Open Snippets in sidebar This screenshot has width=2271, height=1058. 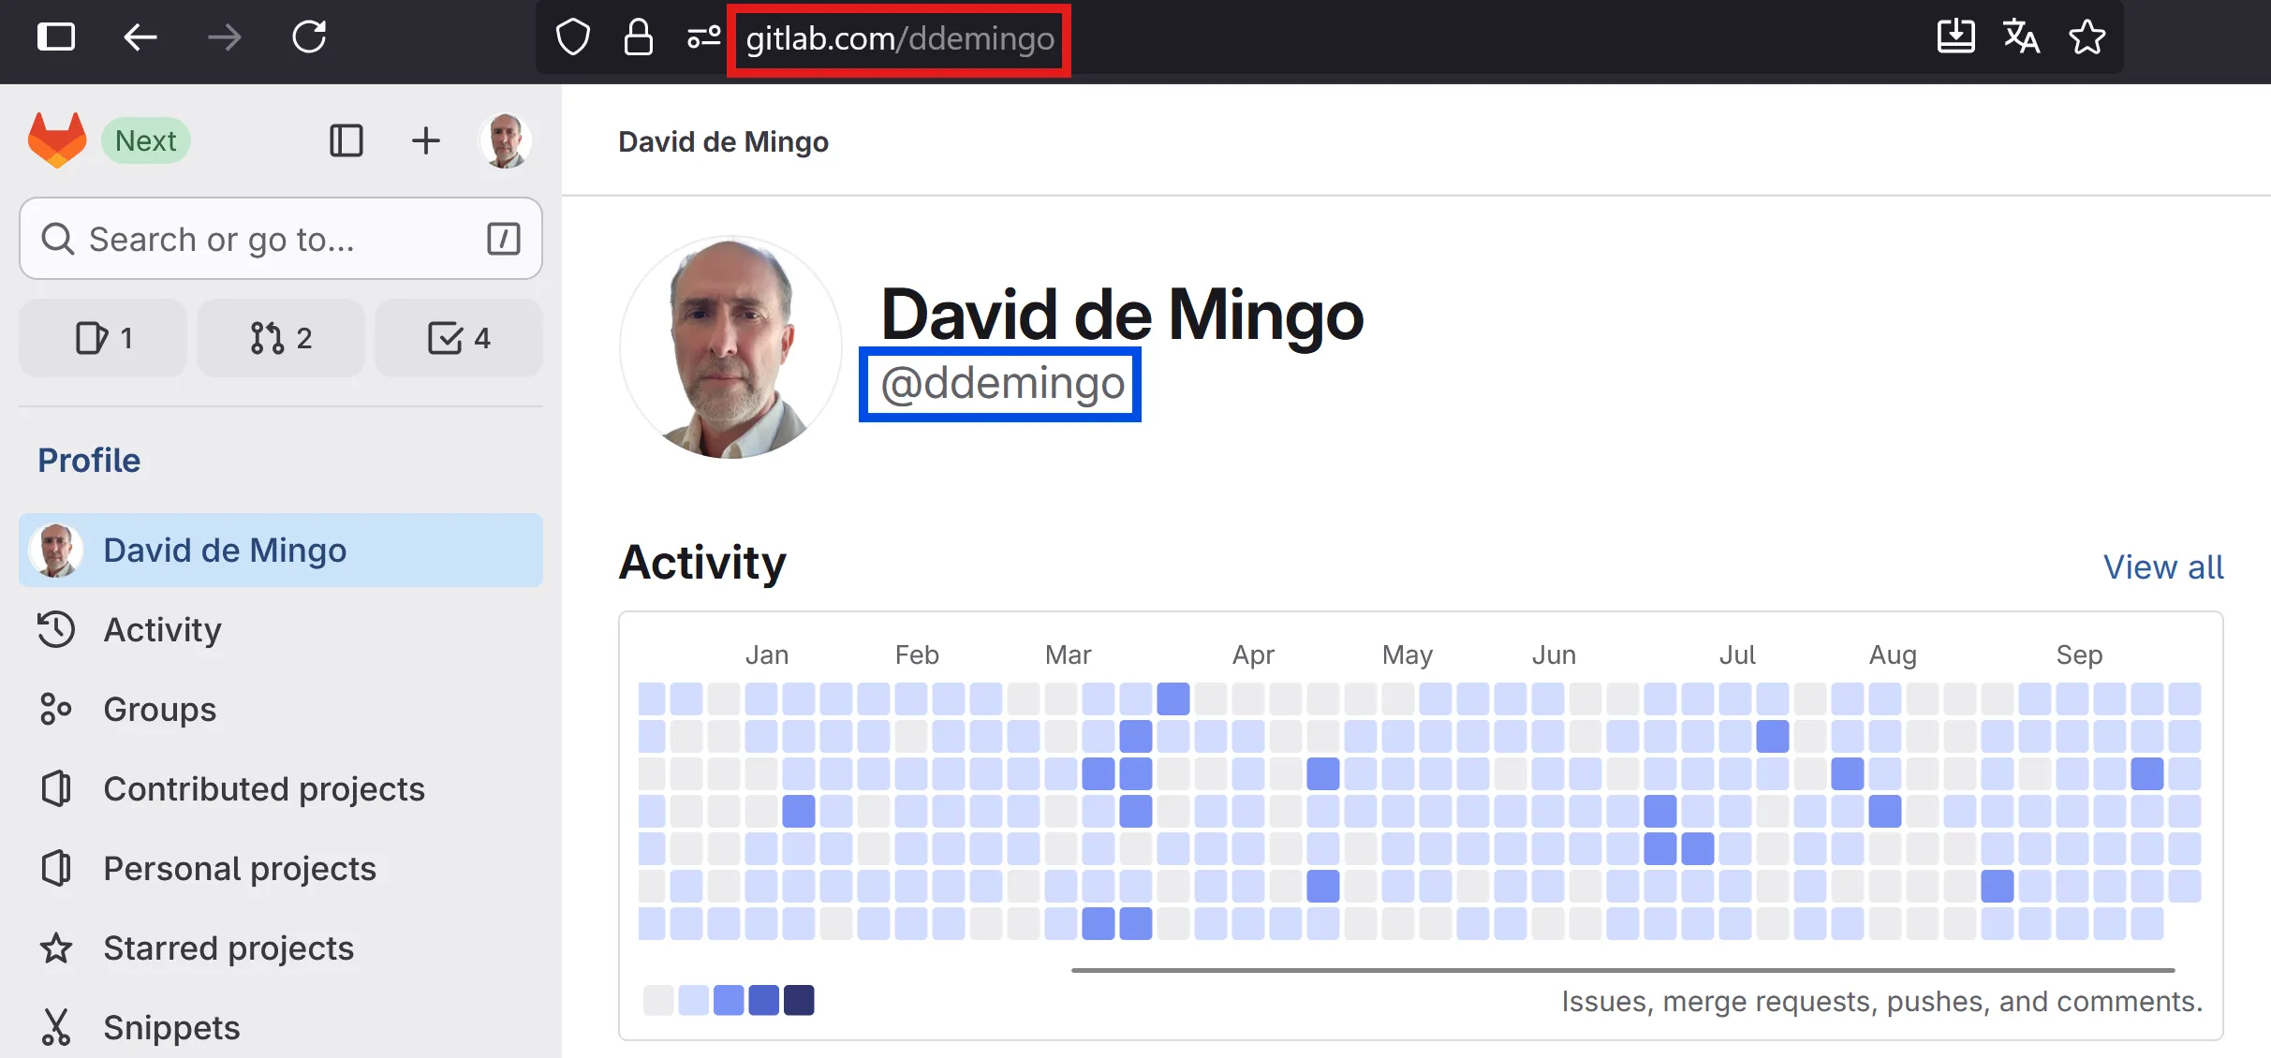coord(171,1027)
